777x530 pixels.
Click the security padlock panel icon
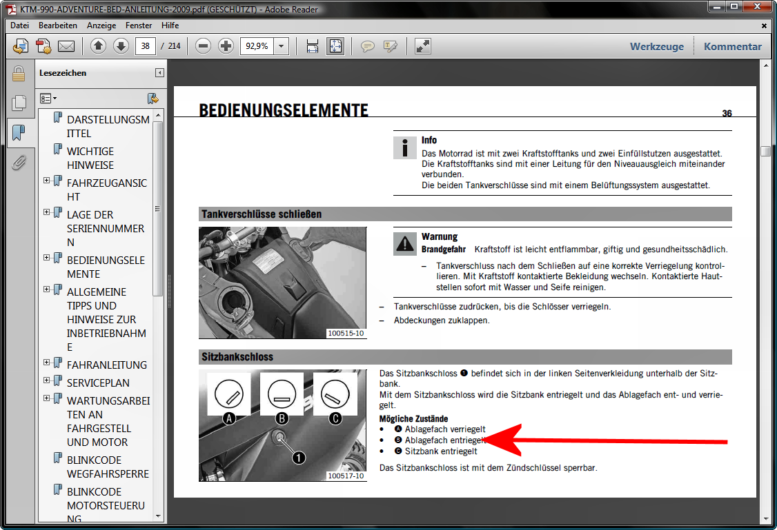tap(19, 73)
